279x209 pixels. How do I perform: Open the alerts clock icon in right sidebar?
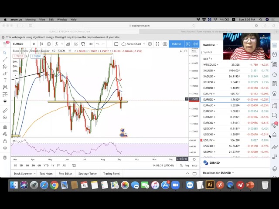coord(275,55)
